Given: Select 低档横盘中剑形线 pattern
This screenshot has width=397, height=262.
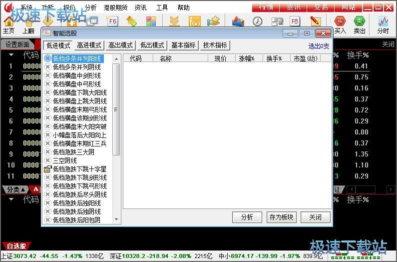Looking at the screenshot, I should tap(77, 75).
